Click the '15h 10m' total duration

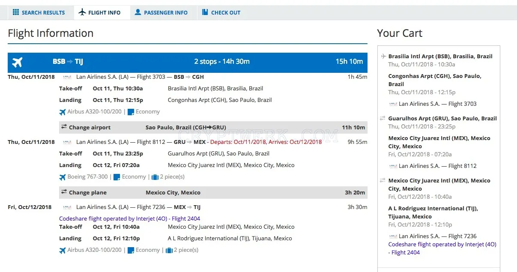pos(349,62)
